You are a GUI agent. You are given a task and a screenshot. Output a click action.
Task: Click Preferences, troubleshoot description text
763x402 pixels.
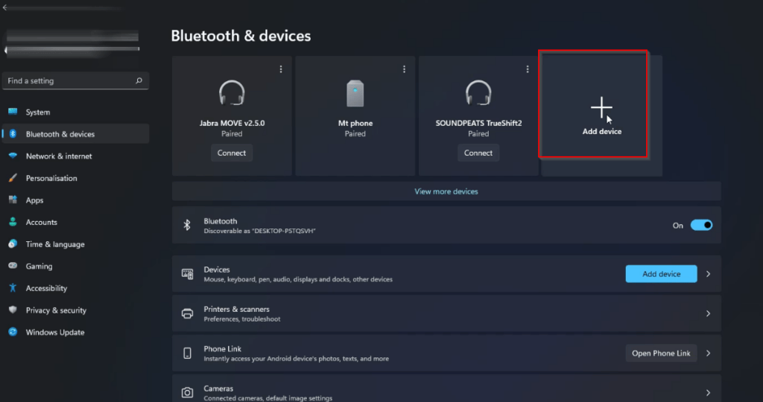[242, 319]
